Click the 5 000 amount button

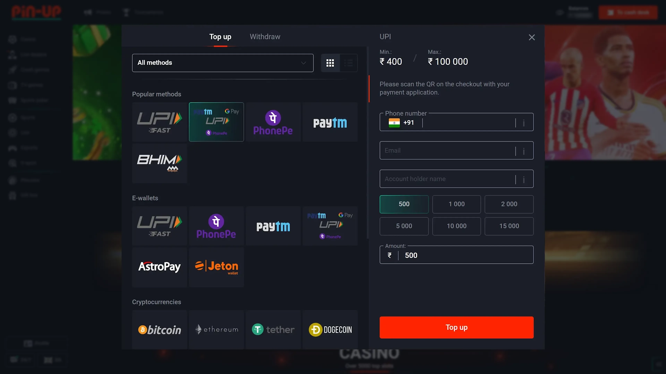(x=404, y=225)
